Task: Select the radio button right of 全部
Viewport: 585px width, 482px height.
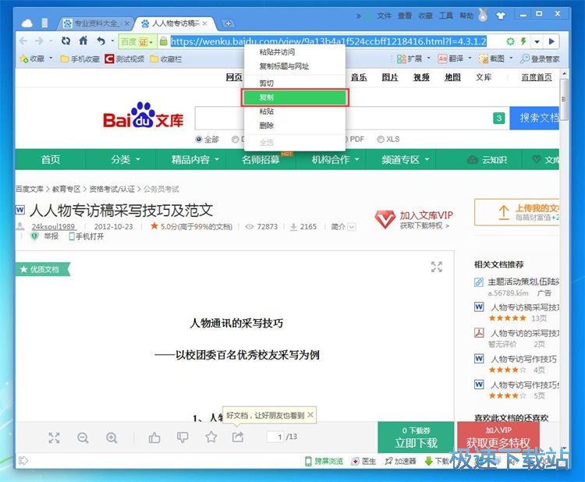Action: click(x=235, y=139)
